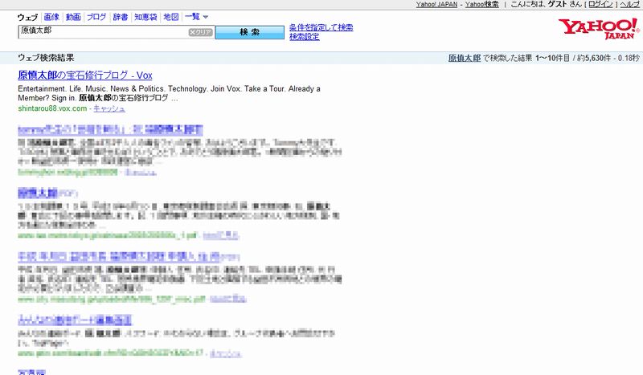643x375 pixels.
Task: Clear the search box with クリア button
Action: (200, 32)
